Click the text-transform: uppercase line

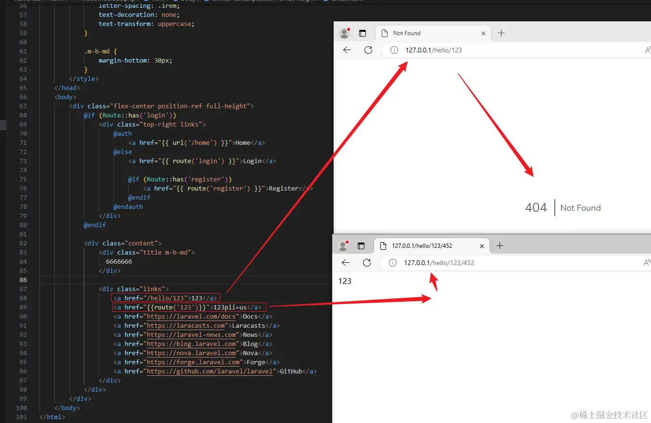(x=147, y=24)
